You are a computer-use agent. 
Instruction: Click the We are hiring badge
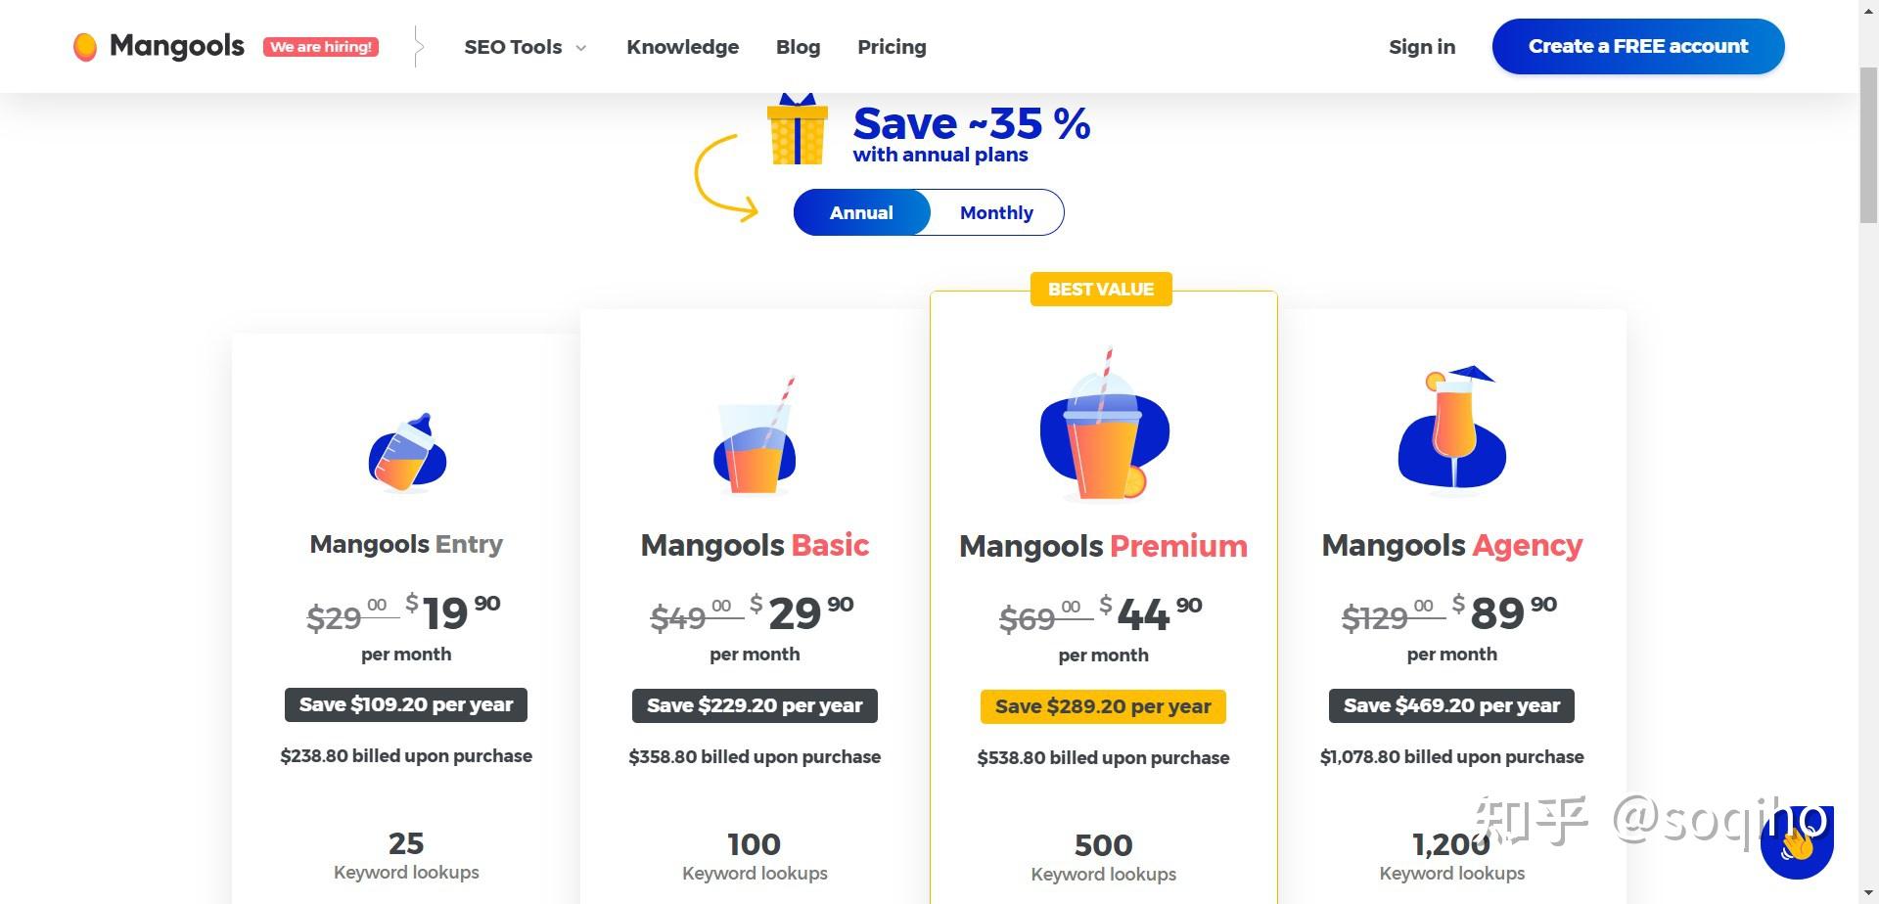(320, 46)
